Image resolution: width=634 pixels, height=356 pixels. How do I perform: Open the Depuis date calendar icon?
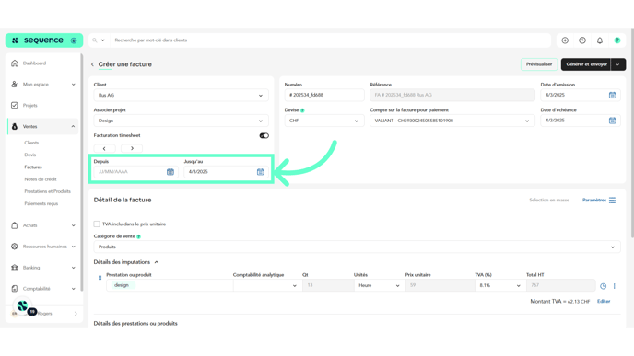[170, 172]
